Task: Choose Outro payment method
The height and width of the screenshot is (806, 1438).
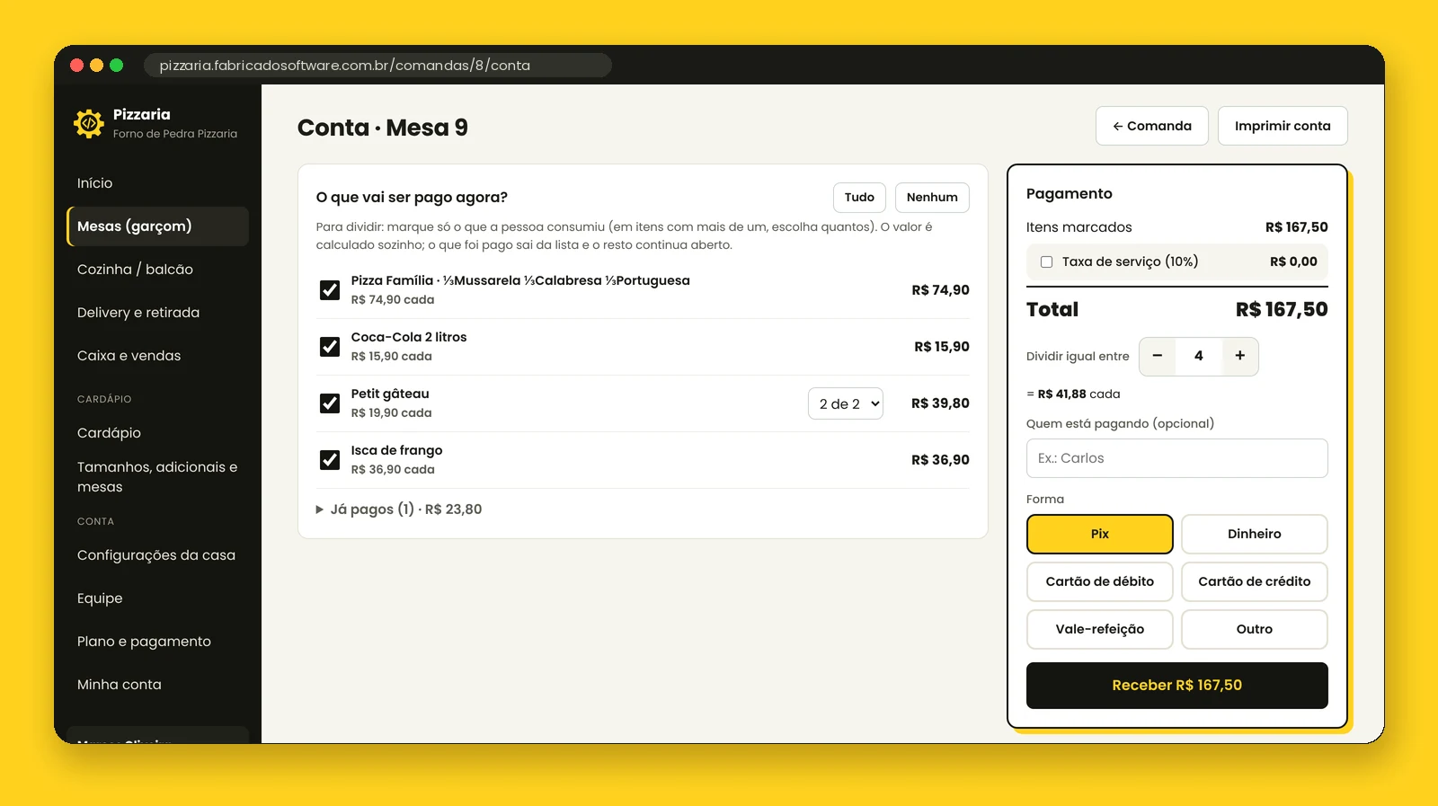Action: (x=1255, y=629)
